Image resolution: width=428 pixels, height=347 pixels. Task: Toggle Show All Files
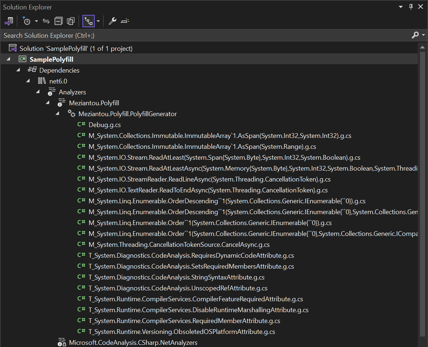coord(71,21)
